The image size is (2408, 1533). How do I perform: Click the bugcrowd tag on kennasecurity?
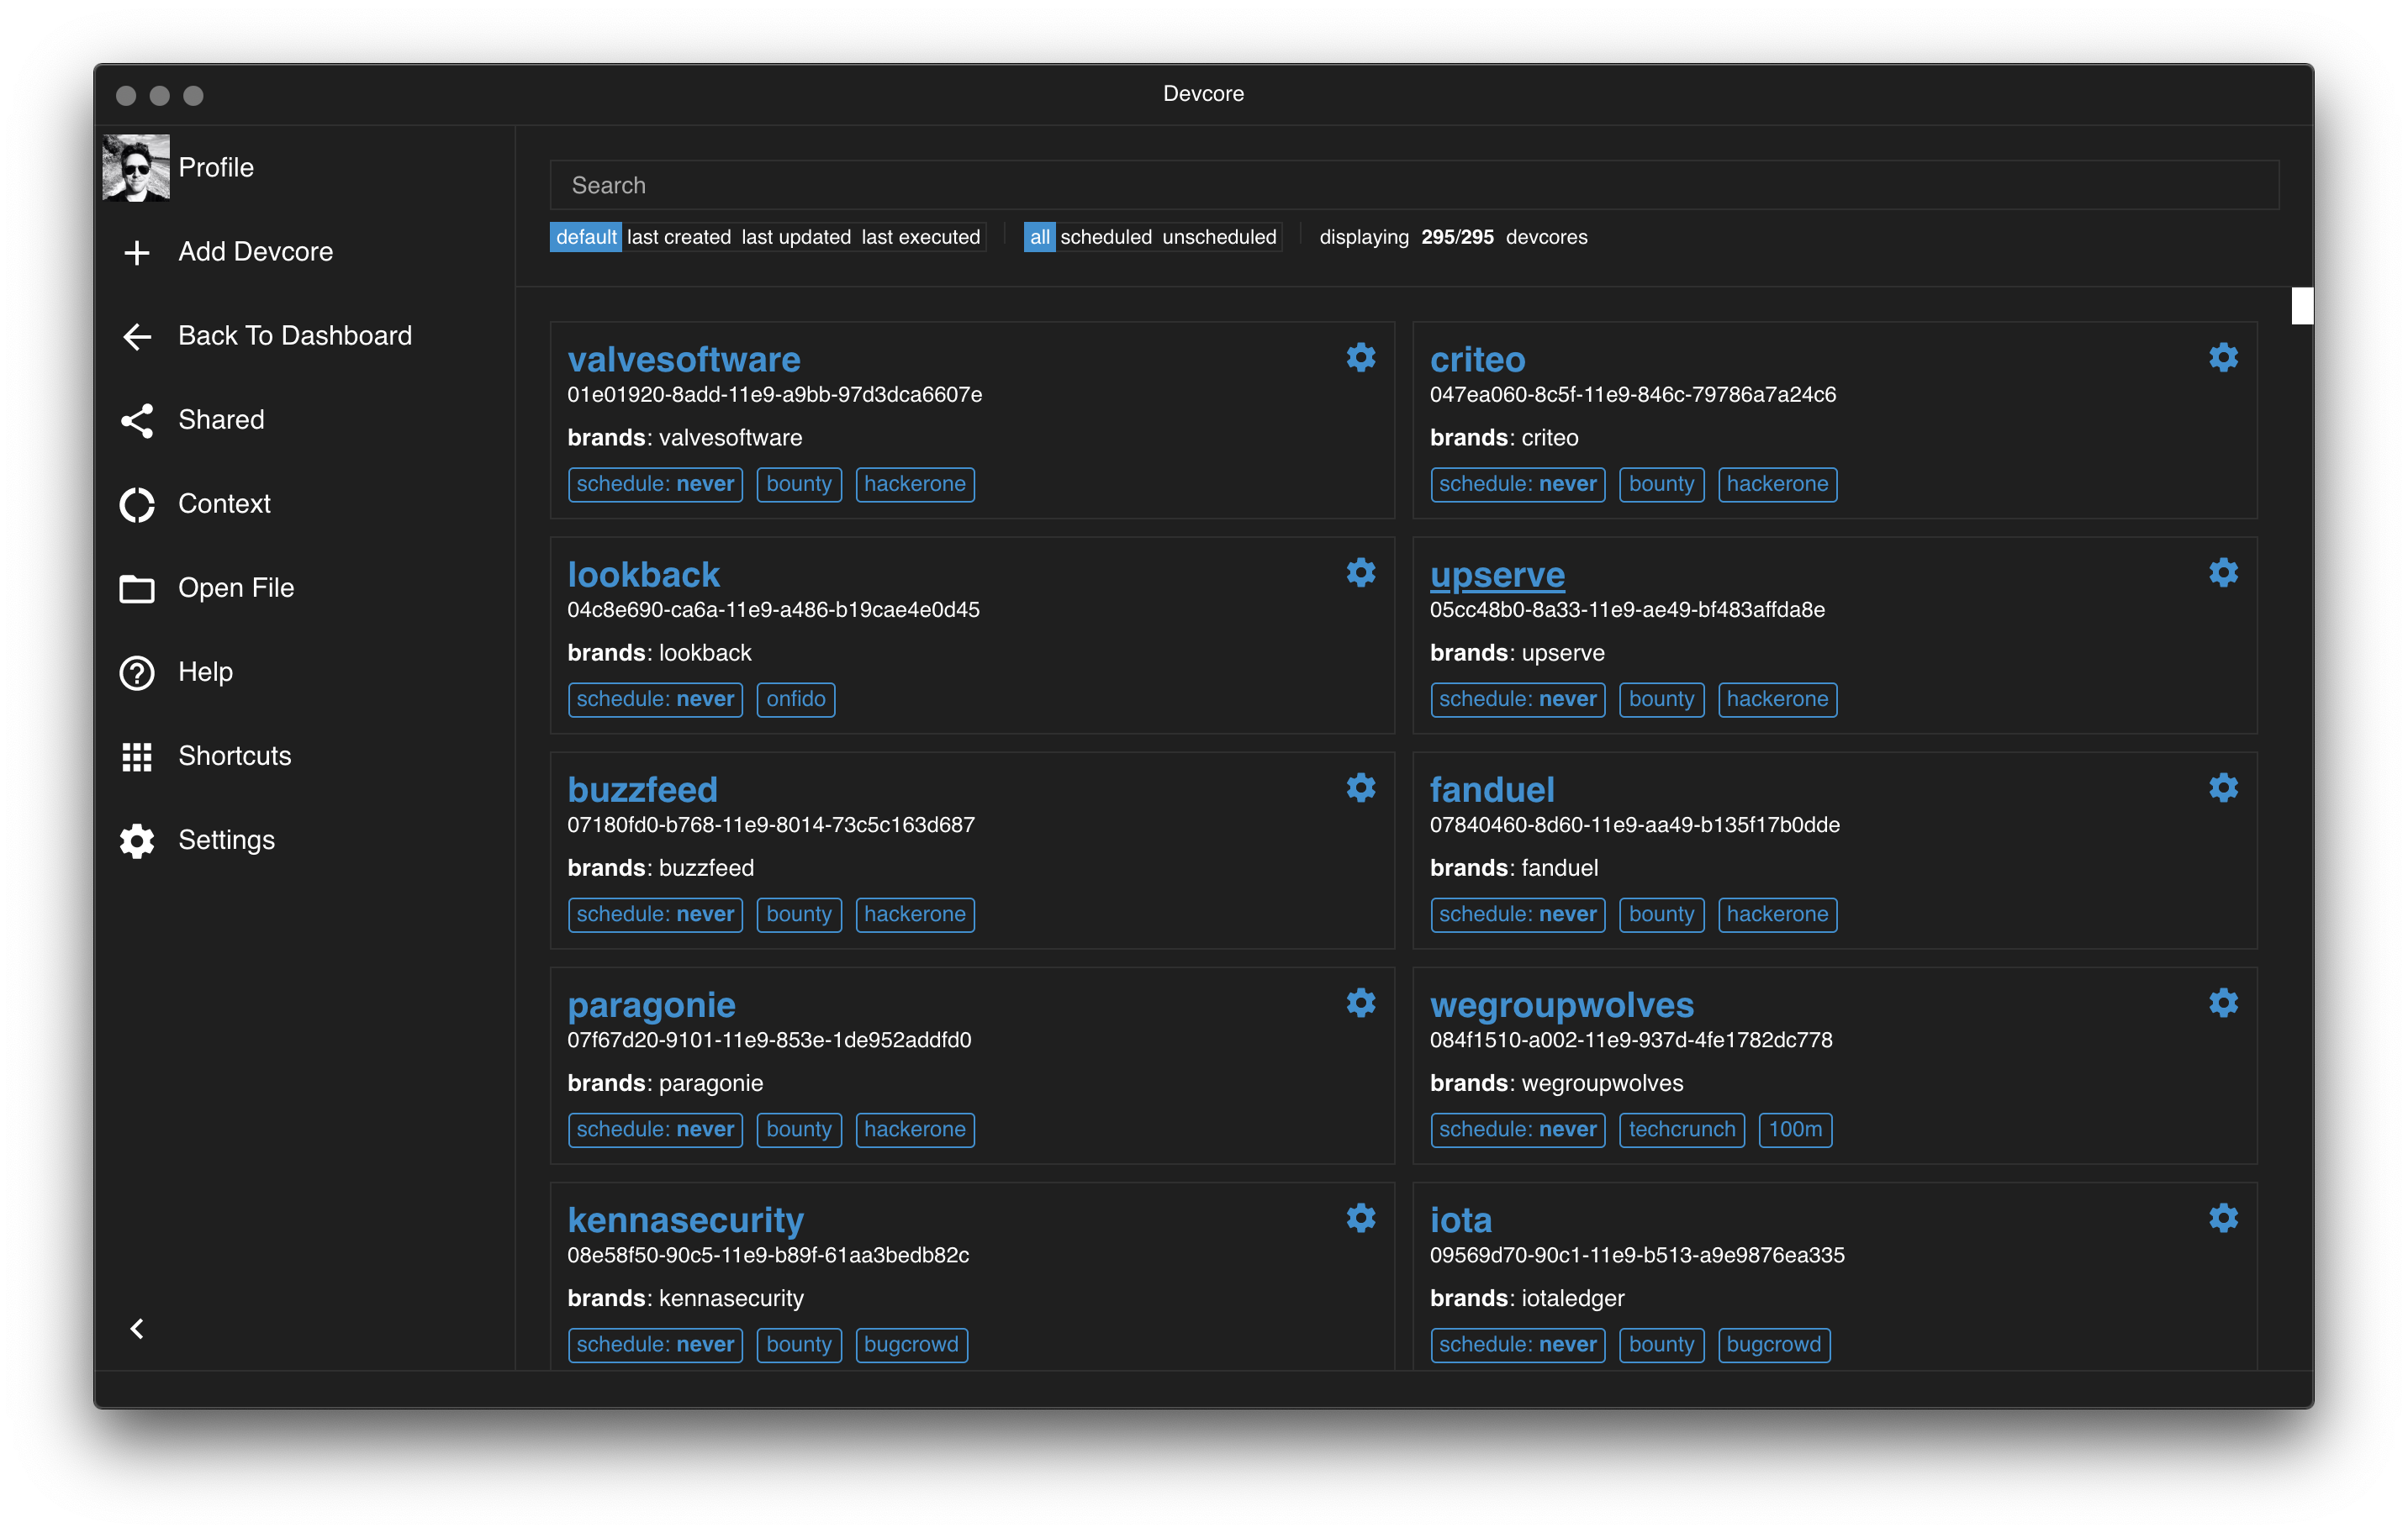tap(911, 1344)
